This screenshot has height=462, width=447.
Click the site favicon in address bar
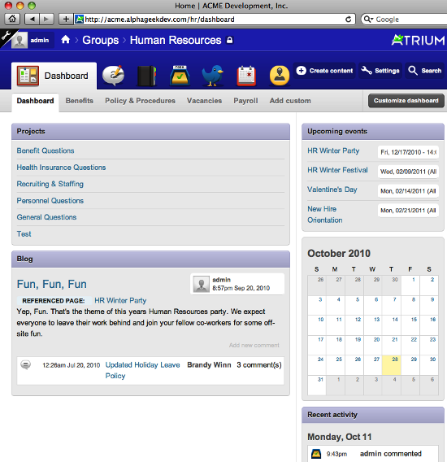coord(79,20)
